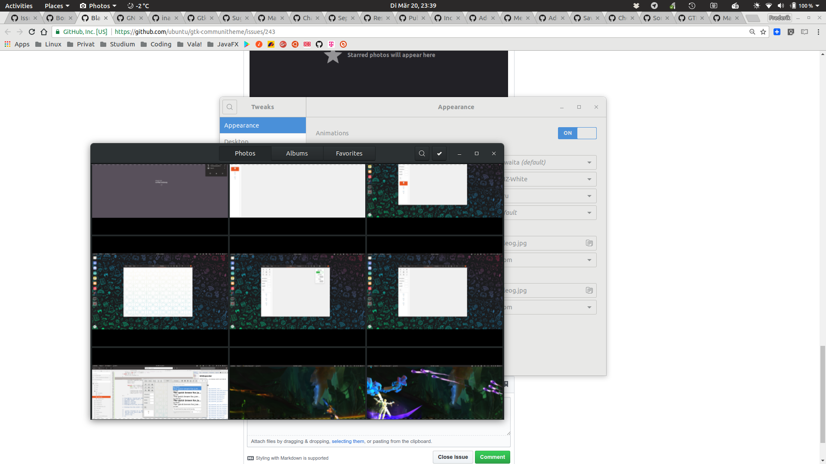Image resolution: width=826 pixels, height=464 pixels.
Task: Click the 'selecting them' link below the comment box
Action: 348,441
